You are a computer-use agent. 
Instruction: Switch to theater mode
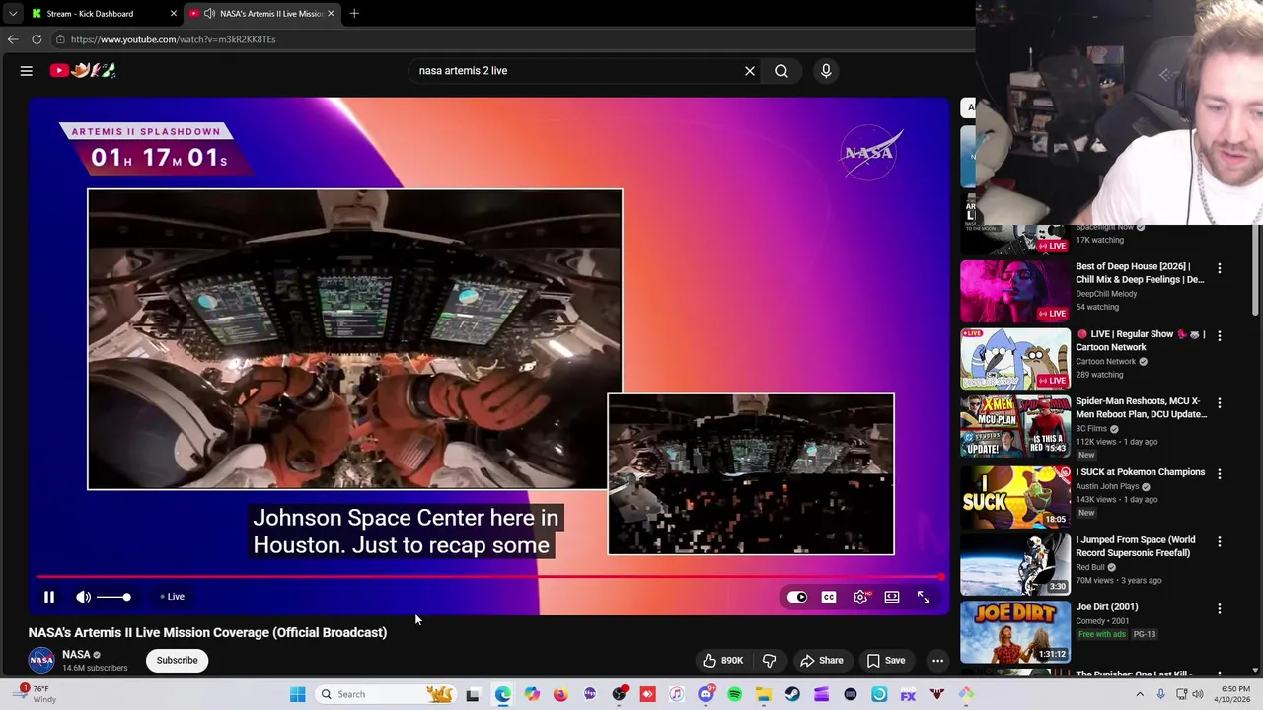tap(892, 597)
